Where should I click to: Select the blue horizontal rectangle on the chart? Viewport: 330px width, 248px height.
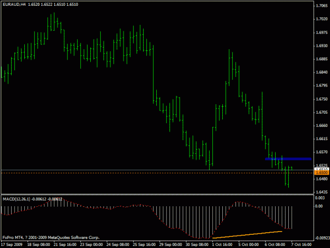coord(288,159)
